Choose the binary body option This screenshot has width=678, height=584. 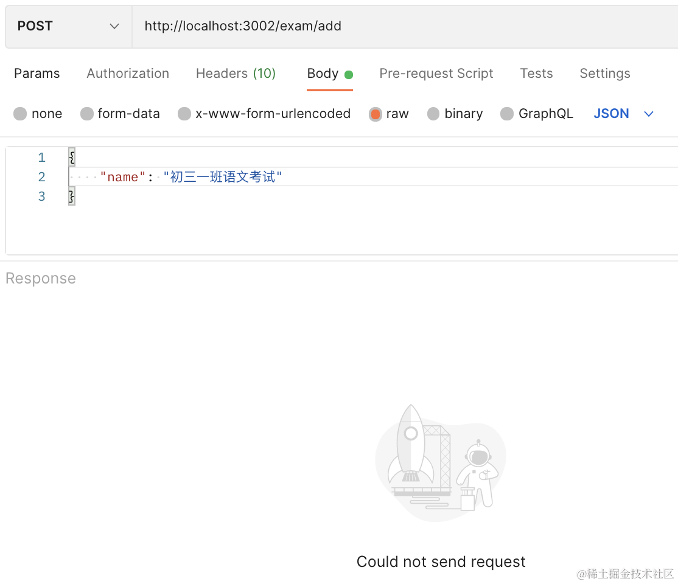coord(433,114)
